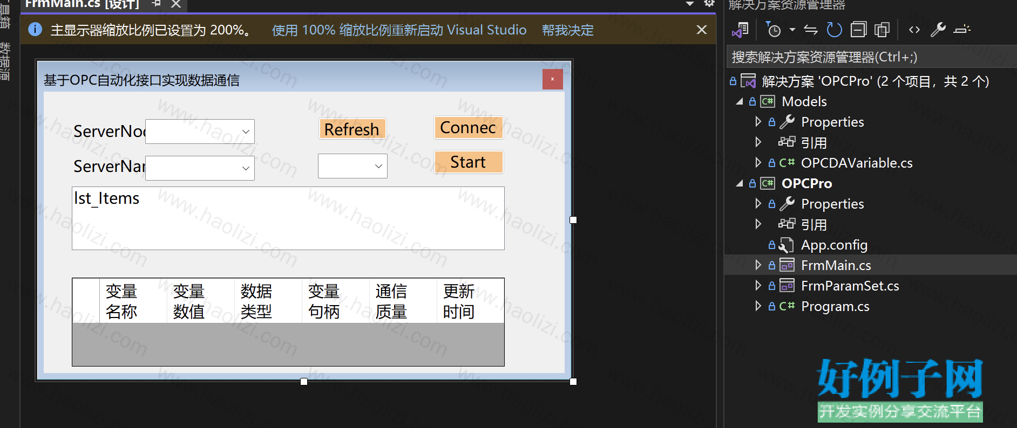Expand Properties under OPCPro project
This screenshot has width=1017, height=428.
pyautogui.click(x=758, y=204)
